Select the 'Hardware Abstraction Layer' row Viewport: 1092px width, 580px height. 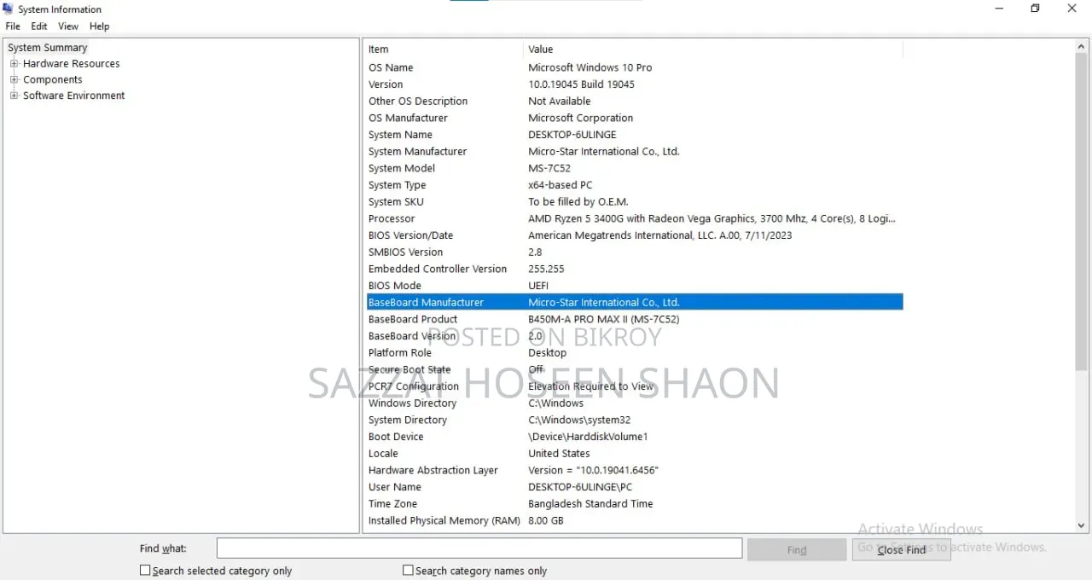pos(635,470)
